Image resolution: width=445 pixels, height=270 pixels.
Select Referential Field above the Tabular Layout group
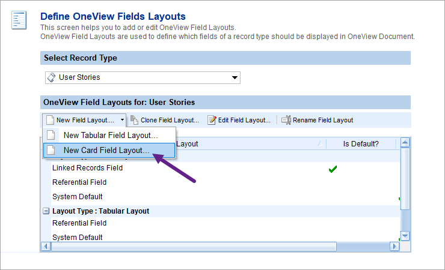tap(226, 182)
